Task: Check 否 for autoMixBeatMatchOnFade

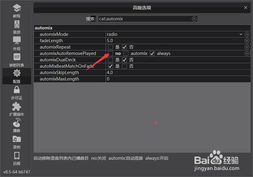Action: tap(124, 66)
